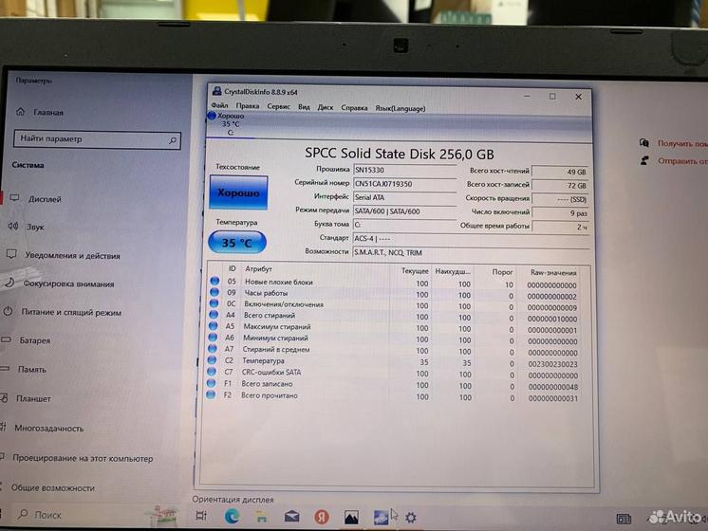The width and height of the screenshot is (708, 531).
Task: Open the Файл menu in CrystalDiskInfo
Action: [219, 105]
